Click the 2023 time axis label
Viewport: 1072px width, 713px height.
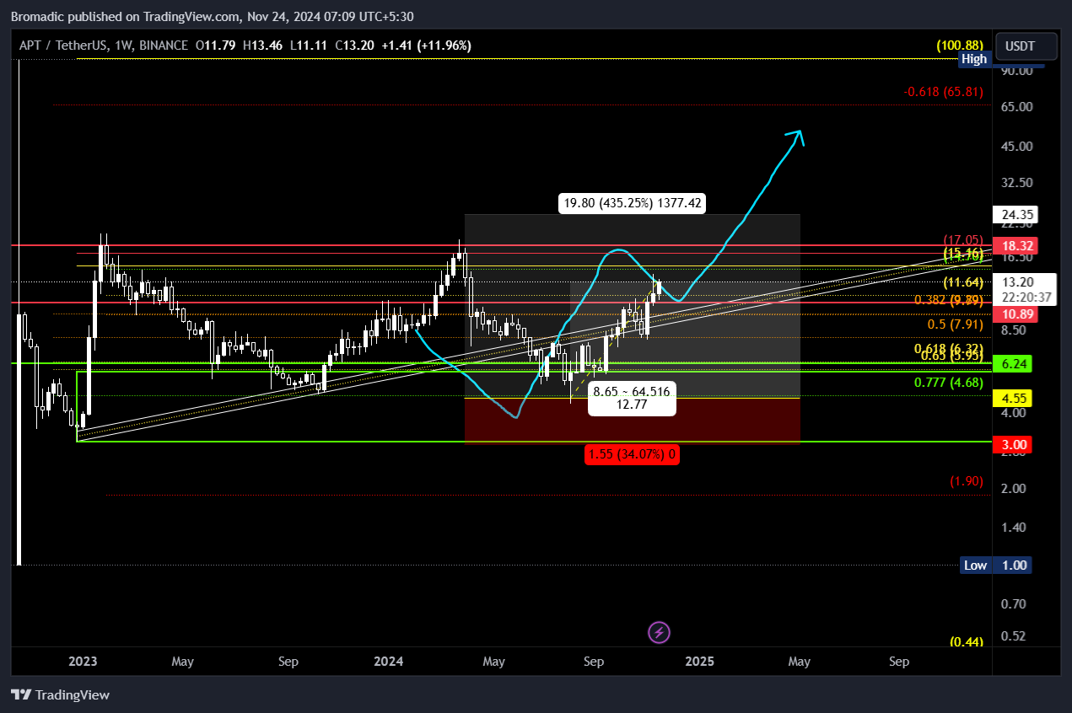[x=83, y=662]
